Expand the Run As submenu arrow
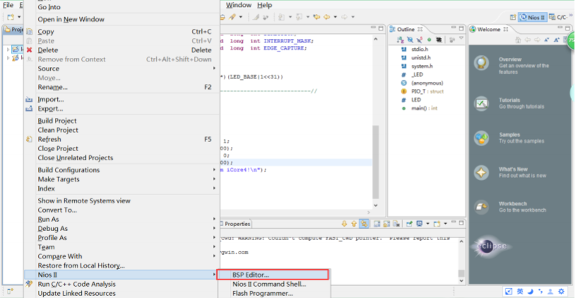Image resolution: width=576 pixels, height=298 pixels. tap(214, 219)
